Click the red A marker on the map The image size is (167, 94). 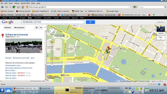pyautogui.click(x=108, y=48)
